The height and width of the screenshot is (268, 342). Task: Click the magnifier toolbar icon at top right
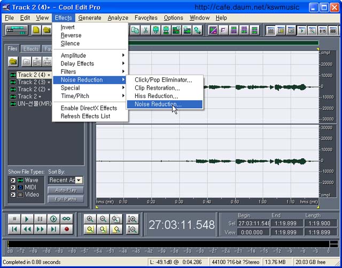(x=312, y=30)
